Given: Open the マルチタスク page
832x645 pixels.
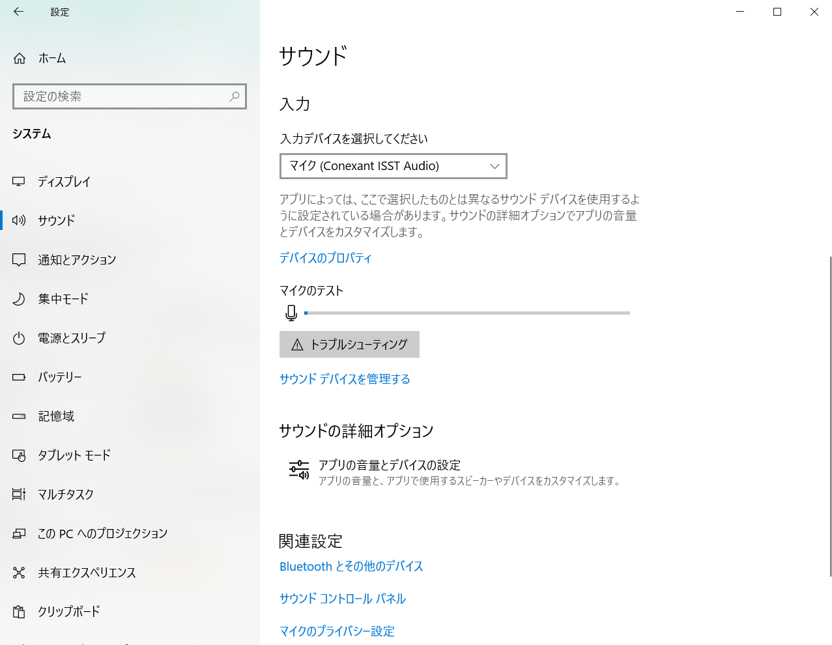Looking at the screenshot, I should (x=130, y=494).
